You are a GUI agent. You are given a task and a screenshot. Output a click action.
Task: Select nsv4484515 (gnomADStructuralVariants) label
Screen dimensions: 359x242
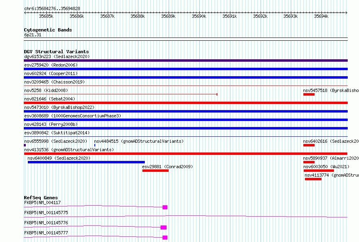(x=139, y=141)
